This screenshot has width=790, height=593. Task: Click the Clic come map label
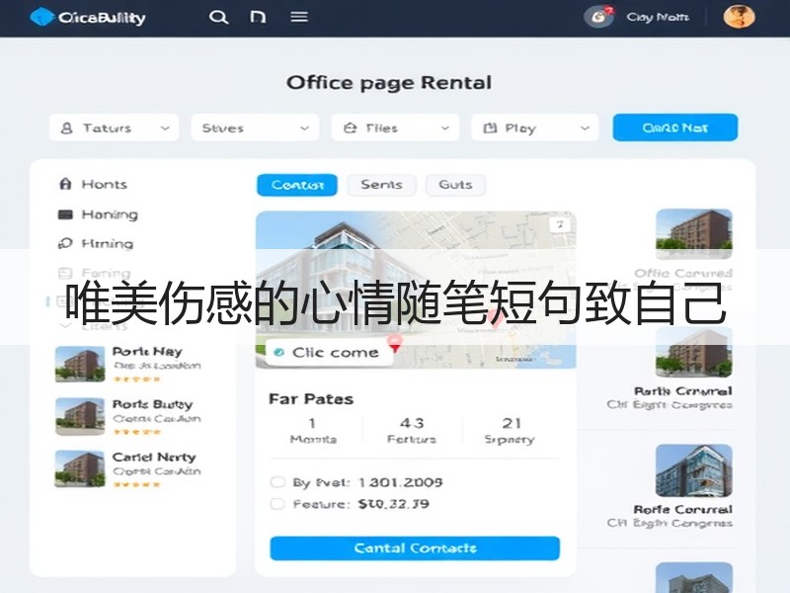tap(329, 353)
